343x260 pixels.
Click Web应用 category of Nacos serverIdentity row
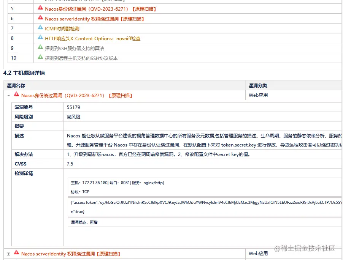coord(258,254)
